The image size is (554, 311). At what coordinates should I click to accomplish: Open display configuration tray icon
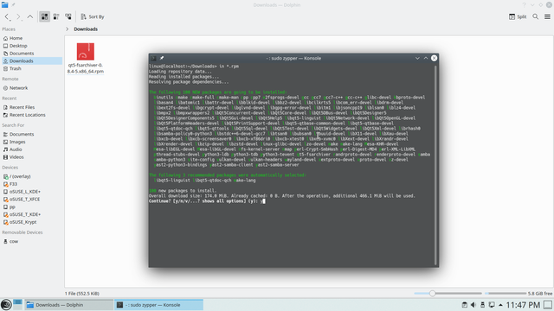click(492, 305)
